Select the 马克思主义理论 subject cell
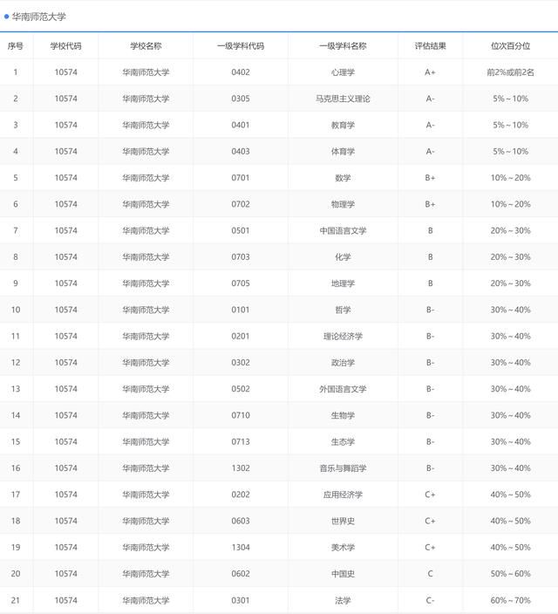 [343, 99]
